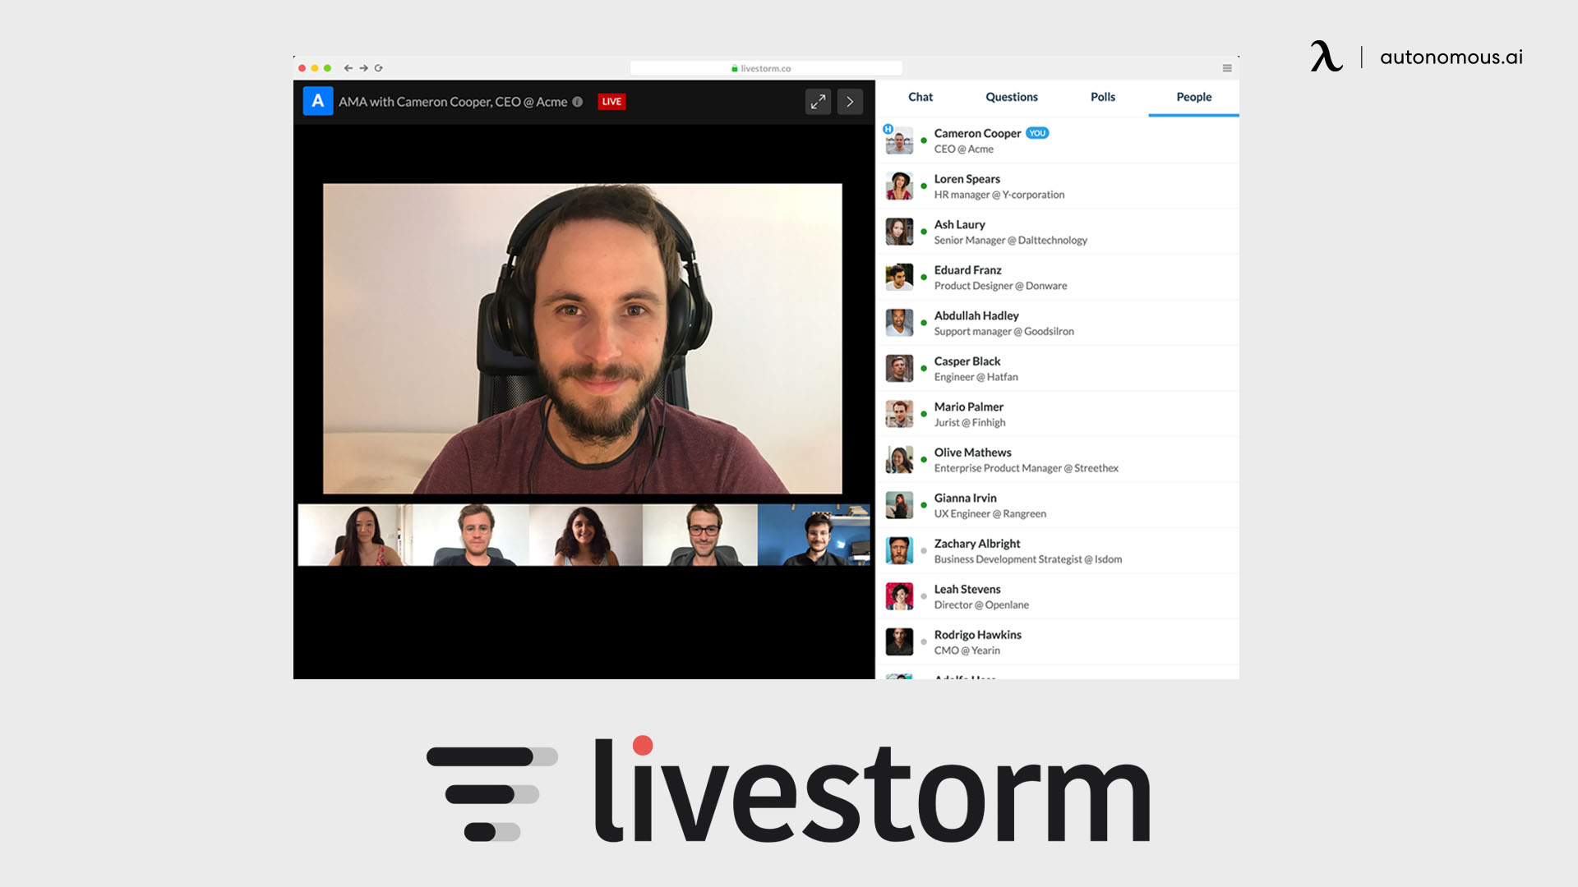Click Abdullah Hadley's avatar
The height and width of the screenshot is (887, 1578).
[x=899, y=323]
